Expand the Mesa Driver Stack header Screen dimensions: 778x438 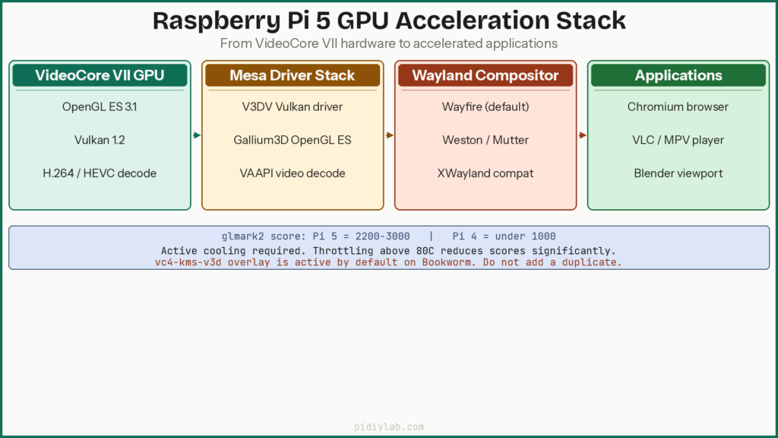pos(293,75)
